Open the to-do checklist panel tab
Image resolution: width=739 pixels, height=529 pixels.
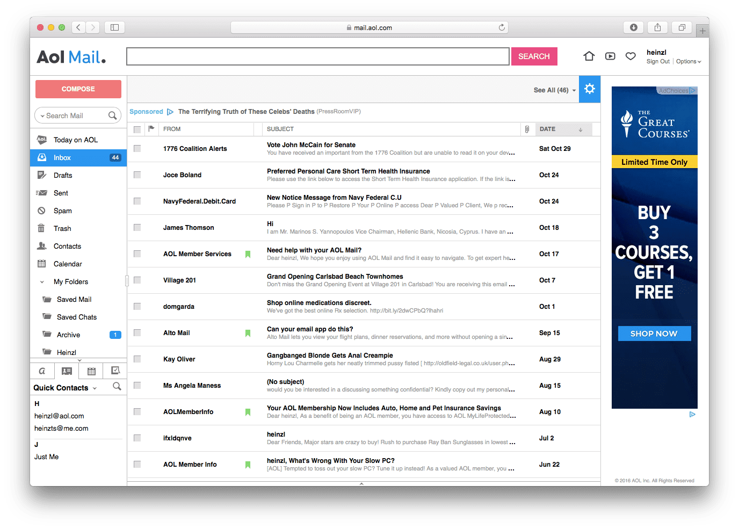[x=115, y=371]
